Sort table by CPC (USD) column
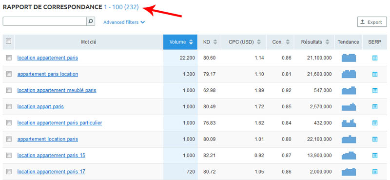Viewport: 390px width, 180px height. pos(244,42)
